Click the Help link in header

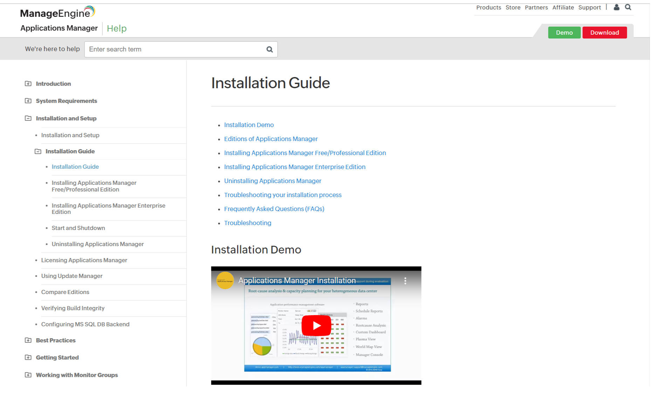[117, 28]
